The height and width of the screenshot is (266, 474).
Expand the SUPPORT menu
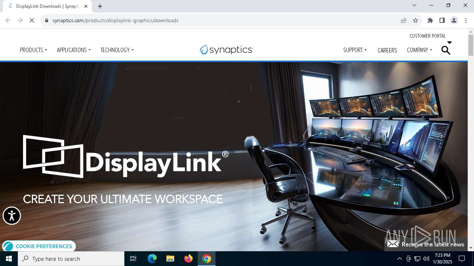point(355,50)
